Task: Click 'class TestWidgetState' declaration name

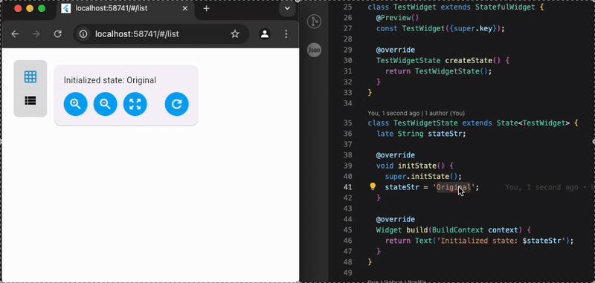Action: [x=425, y=123]
